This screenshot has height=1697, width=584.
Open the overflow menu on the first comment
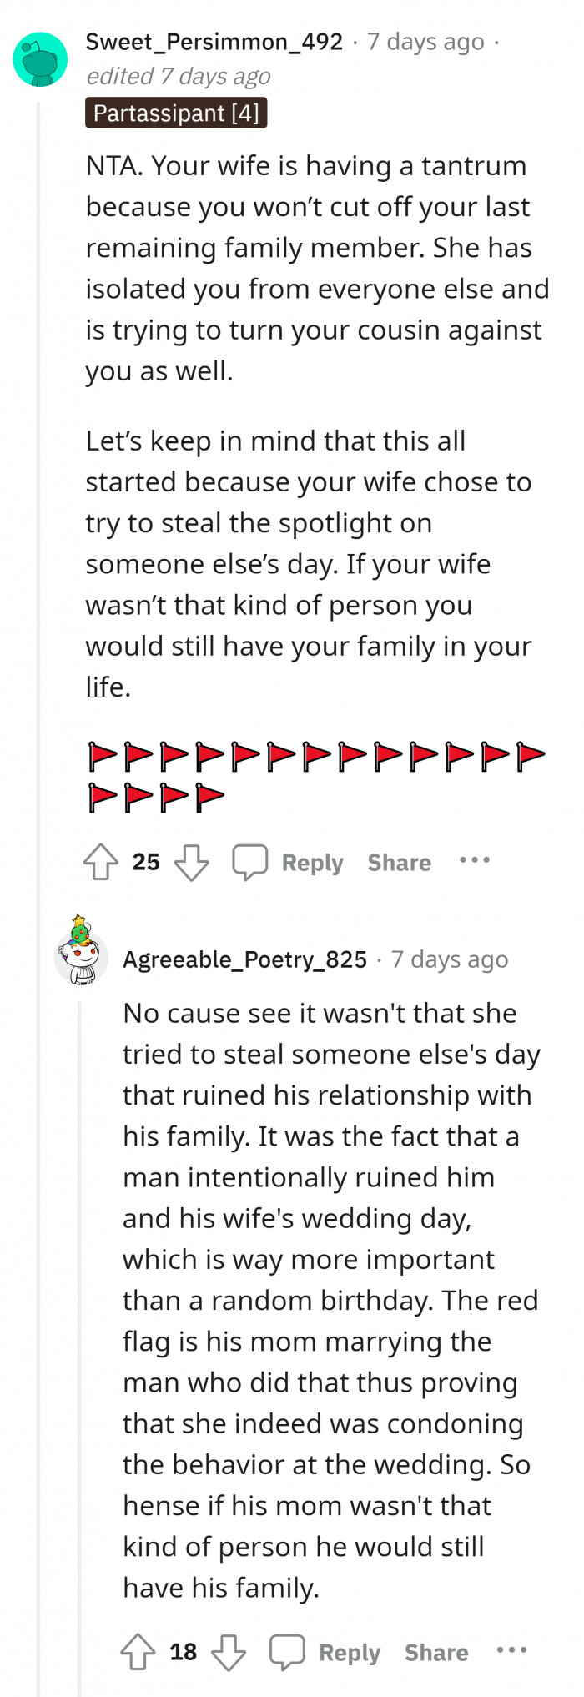coord(474,860)
